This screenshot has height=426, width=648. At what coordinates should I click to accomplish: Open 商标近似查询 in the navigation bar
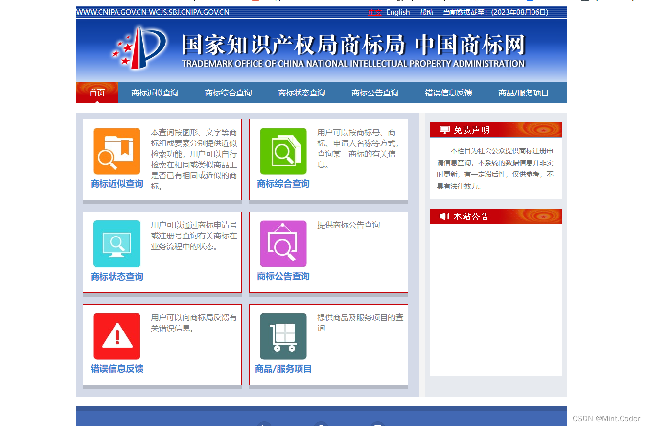[155, 93]
